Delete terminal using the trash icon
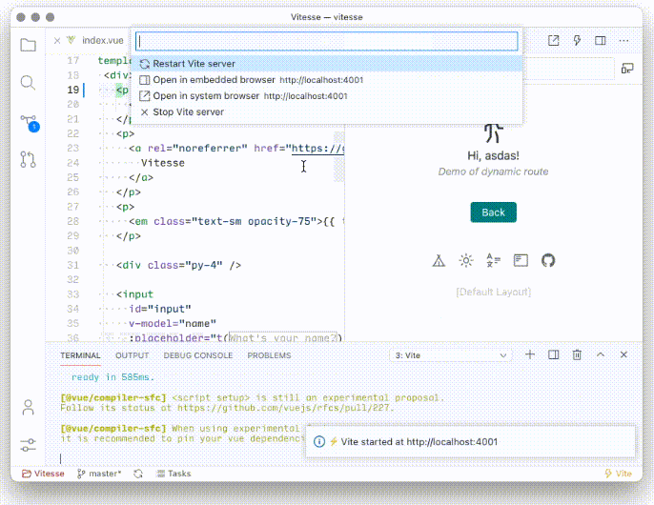654x505 pixels. click(577, 354)
